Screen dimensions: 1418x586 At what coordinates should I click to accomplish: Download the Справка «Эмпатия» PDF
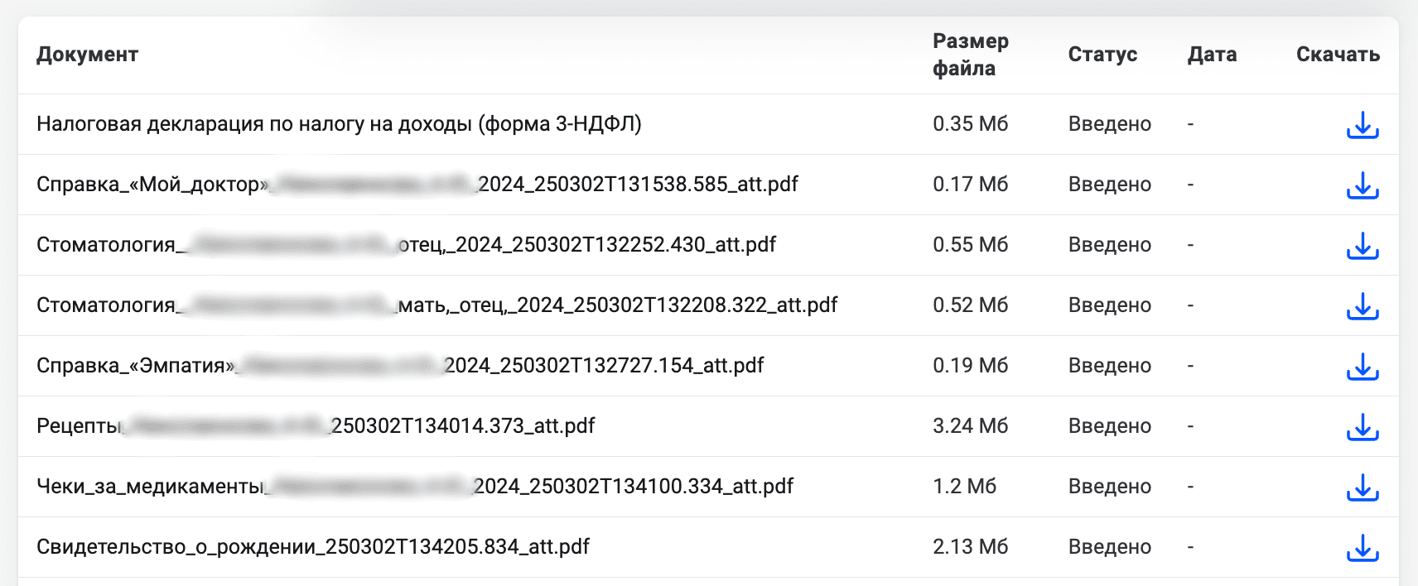click(x=1363, y=367)
